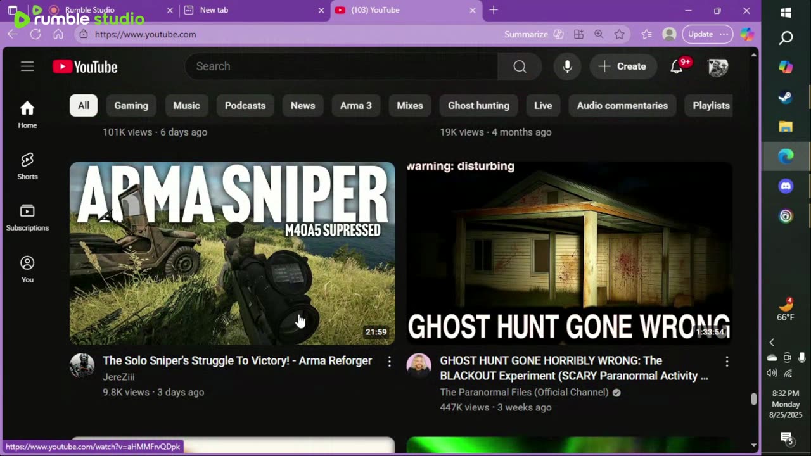
Task: Open The Solo Sniper's Struggle To Victory title
Action: [x=238, y=361]
